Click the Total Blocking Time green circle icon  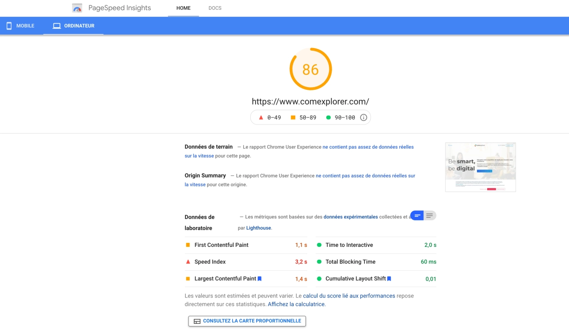pyautogui.click(x=319, y=262)
